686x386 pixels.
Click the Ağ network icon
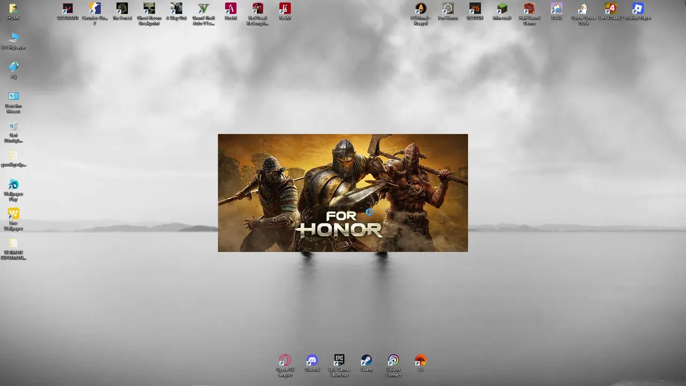(13, 67)
